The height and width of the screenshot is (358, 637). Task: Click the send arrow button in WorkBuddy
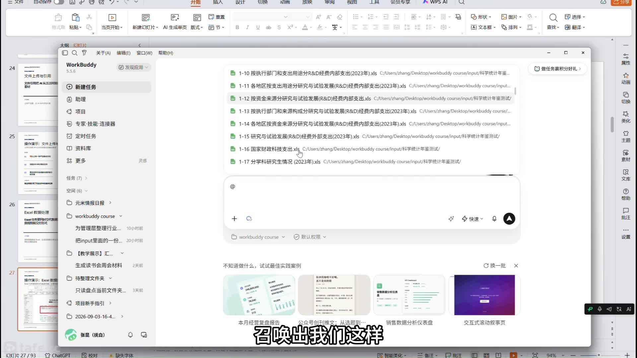pyautogui.click(x=509, y=219)
